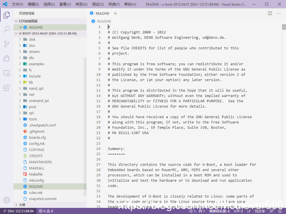The height and width of the screenshot is (214, 286).
Task: Open the Extensions view
Action: point(7,87)
